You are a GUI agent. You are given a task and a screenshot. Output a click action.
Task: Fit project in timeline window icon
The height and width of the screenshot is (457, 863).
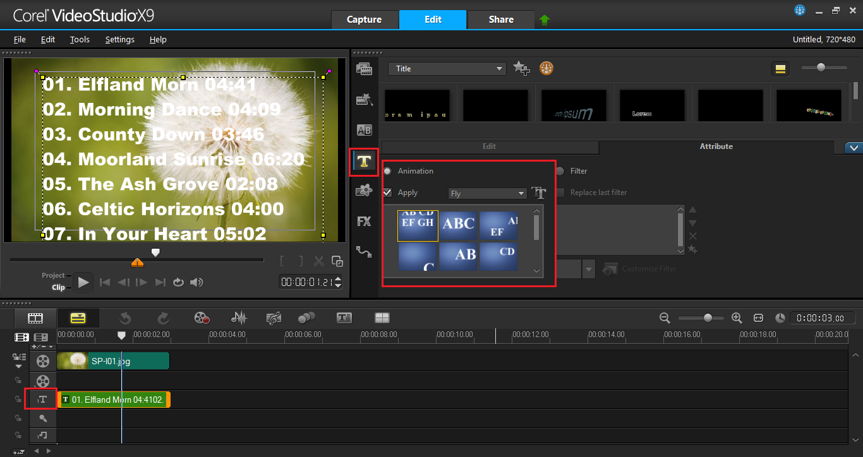pos(758,318)
